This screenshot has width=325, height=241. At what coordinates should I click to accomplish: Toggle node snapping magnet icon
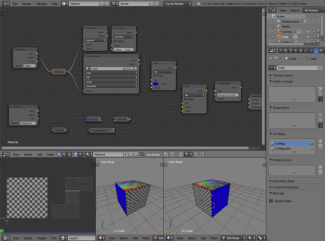pyautogui.click(x=181, y=154)
